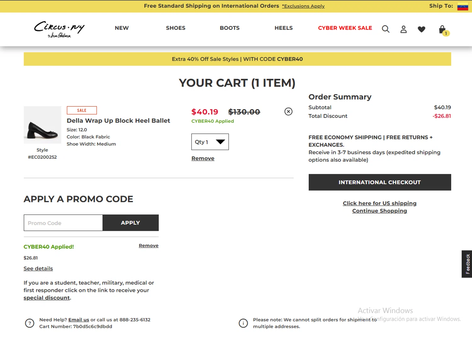
Task: Change Ship To country flag
Action: (463, 6)
